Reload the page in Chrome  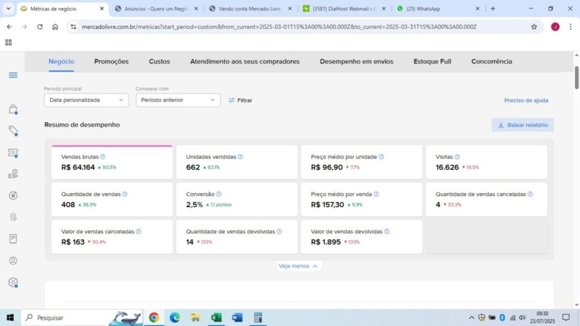(40, 27)
